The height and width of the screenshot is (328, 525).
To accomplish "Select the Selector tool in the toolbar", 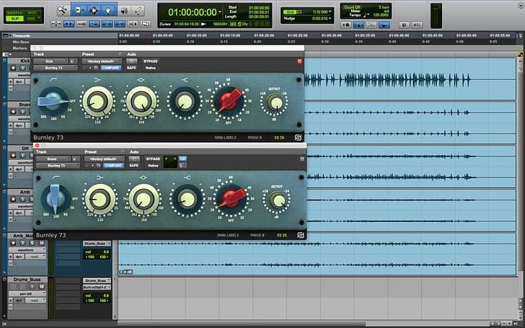I will click(94, 10).
